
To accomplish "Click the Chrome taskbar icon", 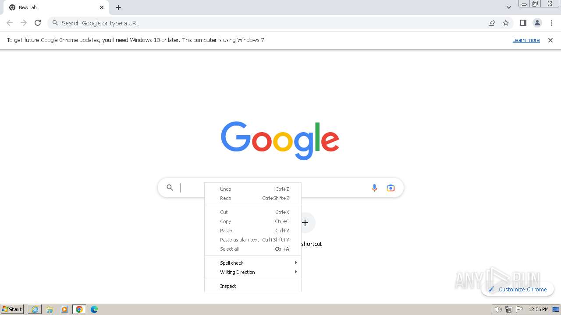I will pyautogui.click(x=79, y=309).
